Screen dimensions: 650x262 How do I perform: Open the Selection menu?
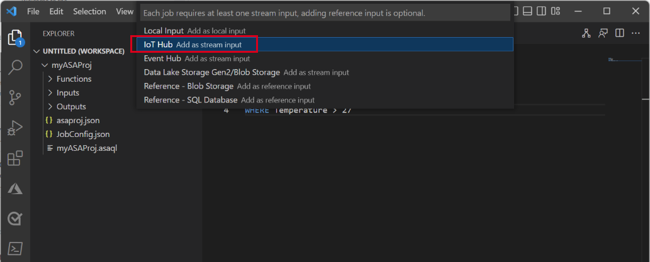coord(89,11)
